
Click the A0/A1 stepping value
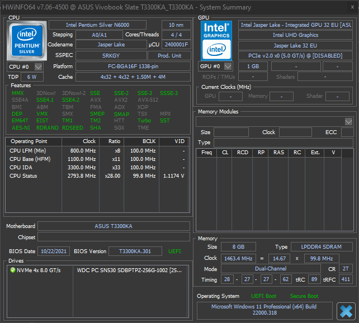pos(99,35)
